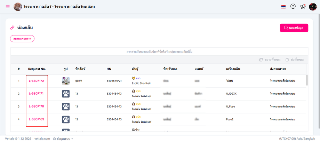Image resolution: width=320 pixels, height=142 pixels.
Task: Collapse all groups with ย่อทั้งหมด
Action: tap(295, 60)
